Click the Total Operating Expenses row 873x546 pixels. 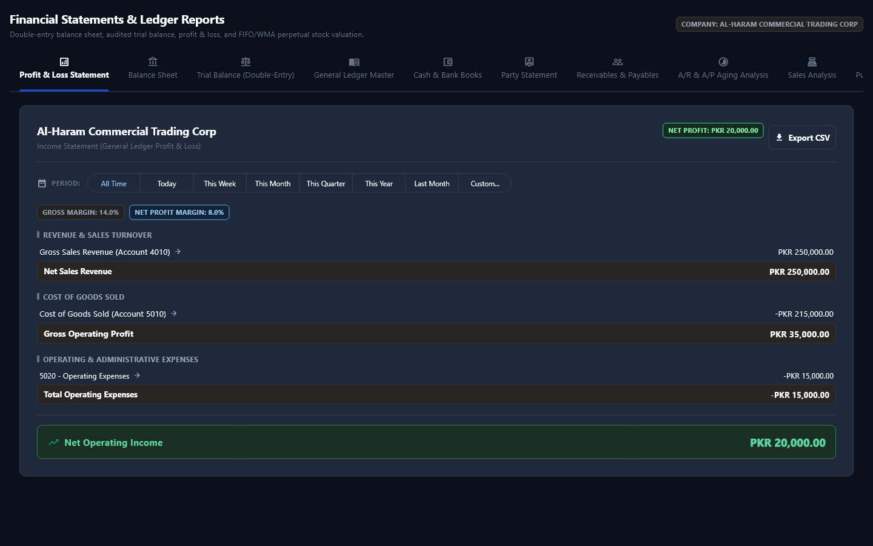coord(436,394)
